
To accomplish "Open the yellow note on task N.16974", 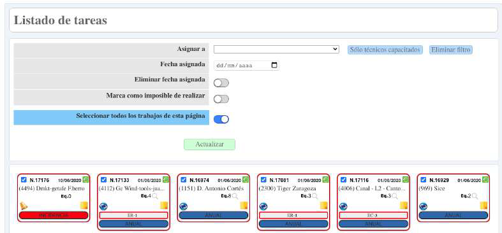I will (244, 205).
